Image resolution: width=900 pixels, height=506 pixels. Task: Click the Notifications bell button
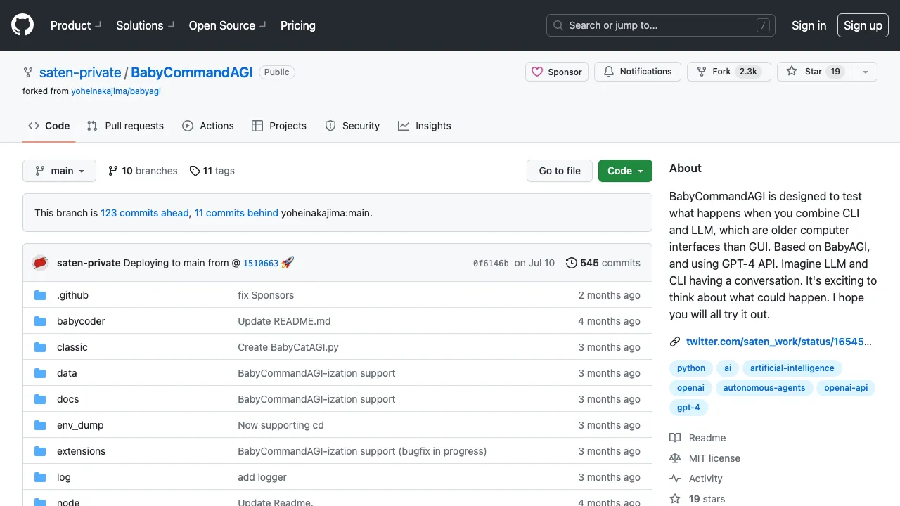coord(638,72)
